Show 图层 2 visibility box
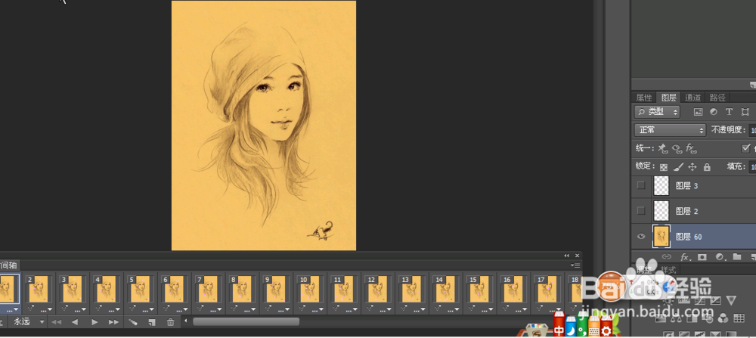This screenshot has height=338, width=756. pos(641,211)
